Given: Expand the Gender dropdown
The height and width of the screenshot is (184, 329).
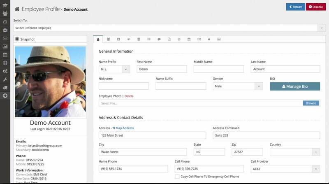Looking at the screenshot, I should [238, 86].
